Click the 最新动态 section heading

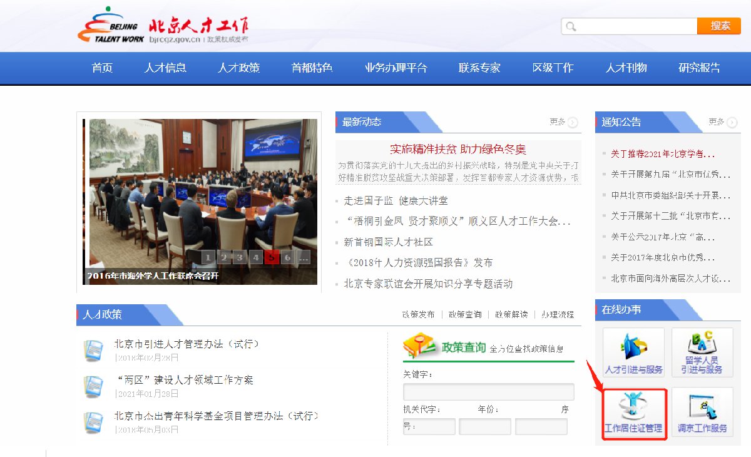coord(362,122)
